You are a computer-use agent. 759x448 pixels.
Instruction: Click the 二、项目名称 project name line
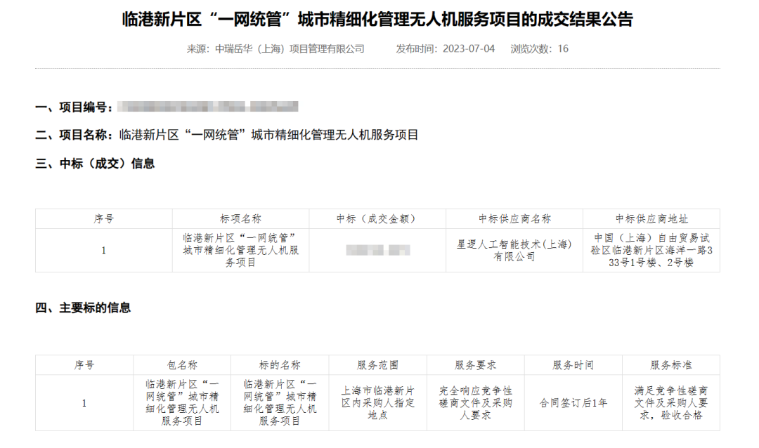tap(227, 135)
